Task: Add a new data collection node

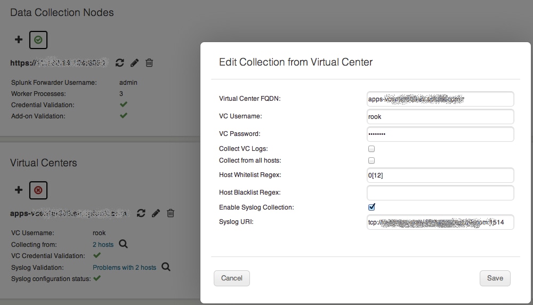Action: point(19,40)
